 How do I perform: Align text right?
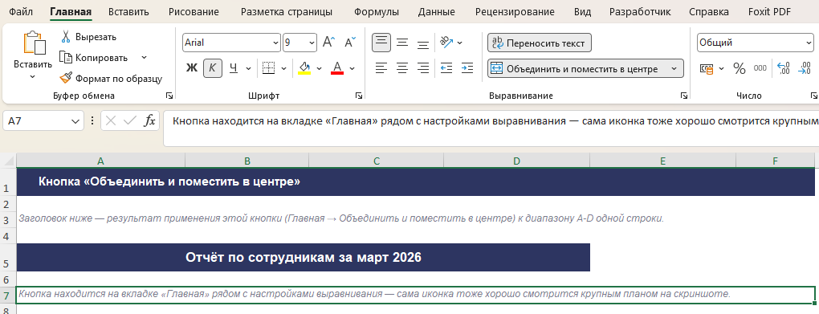[x=423, y=68]
